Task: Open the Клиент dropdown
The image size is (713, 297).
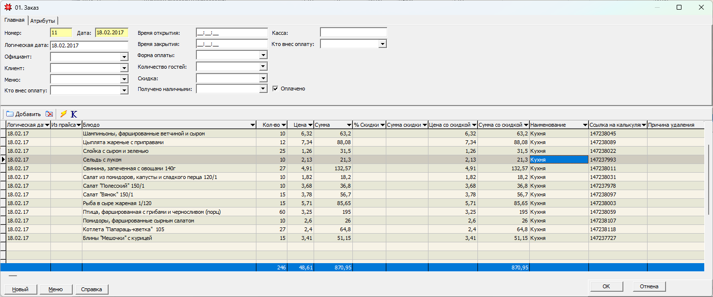Action: [x=124, y=69]
